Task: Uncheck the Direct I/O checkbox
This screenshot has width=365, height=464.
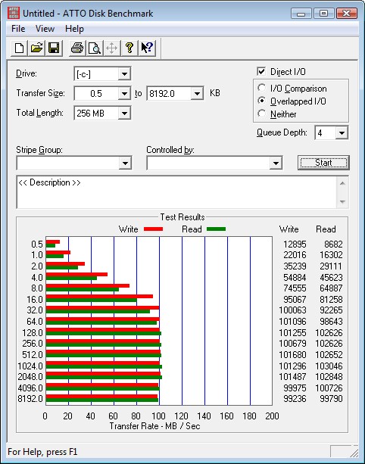Action: tap(261, 71)
